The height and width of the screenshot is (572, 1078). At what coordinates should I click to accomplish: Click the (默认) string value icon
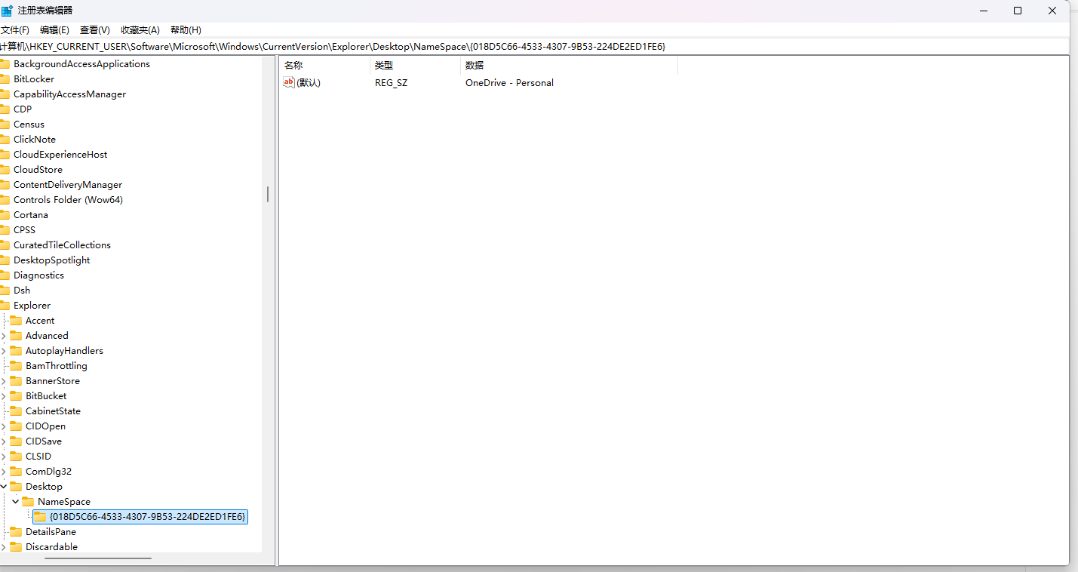289,82
